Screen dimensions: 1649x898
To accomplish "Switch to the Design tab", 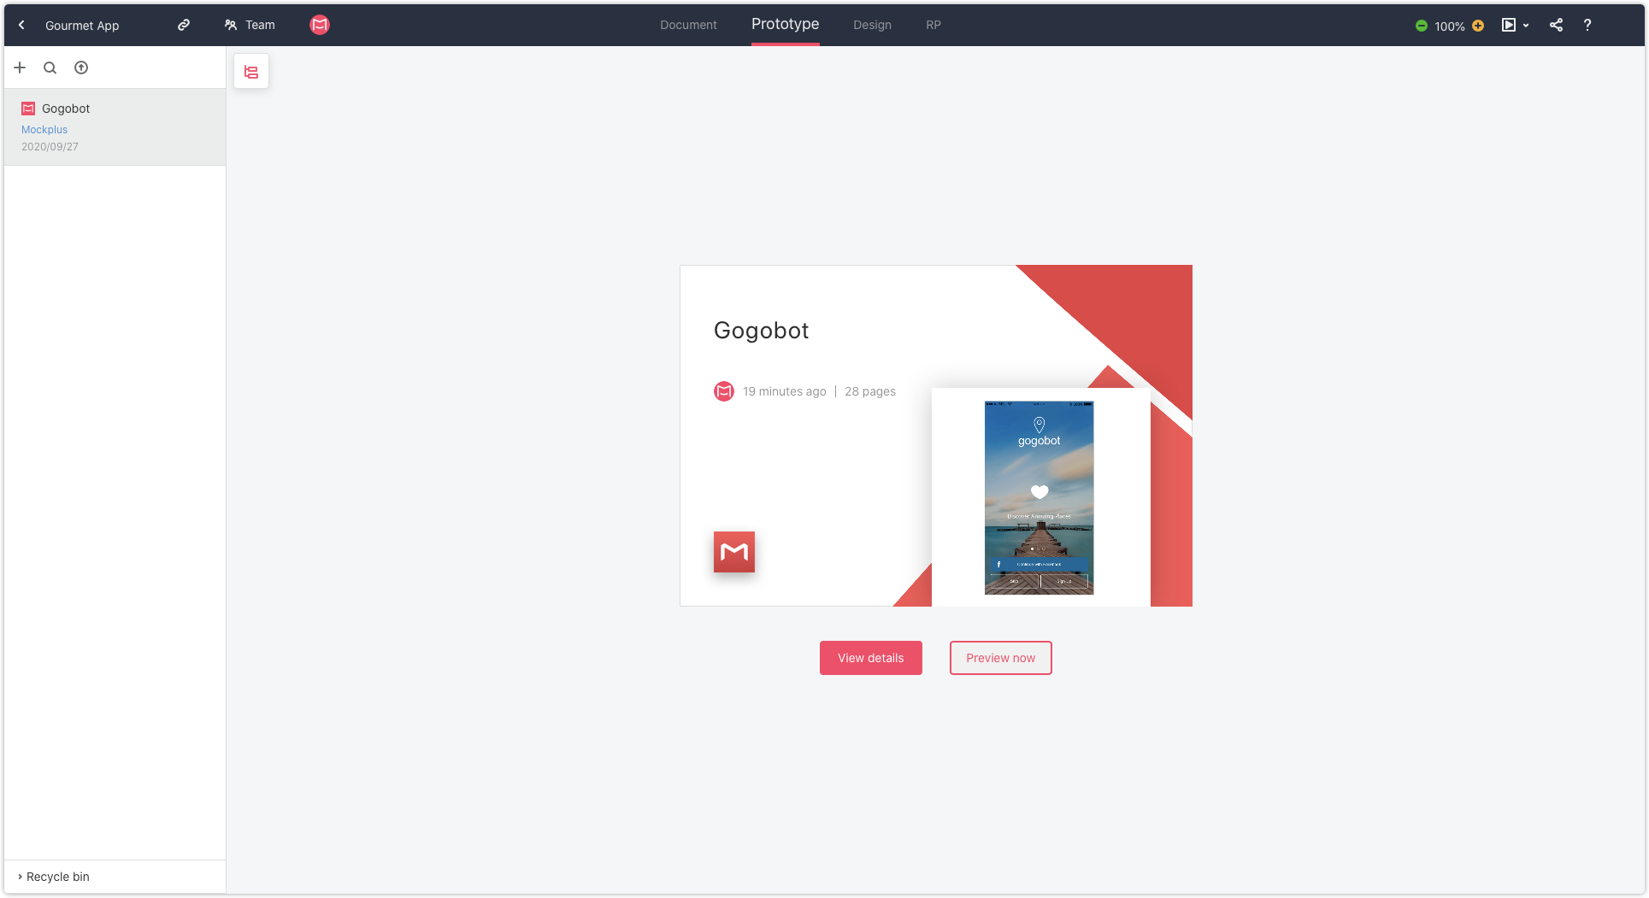I will [872, 25].
